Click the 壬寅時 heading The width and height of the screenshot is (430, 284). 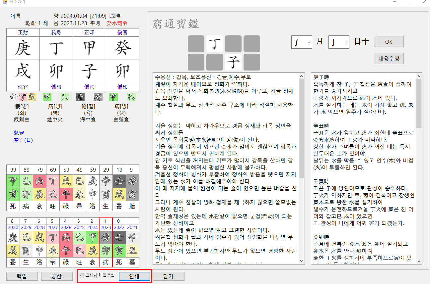(321, 181)
